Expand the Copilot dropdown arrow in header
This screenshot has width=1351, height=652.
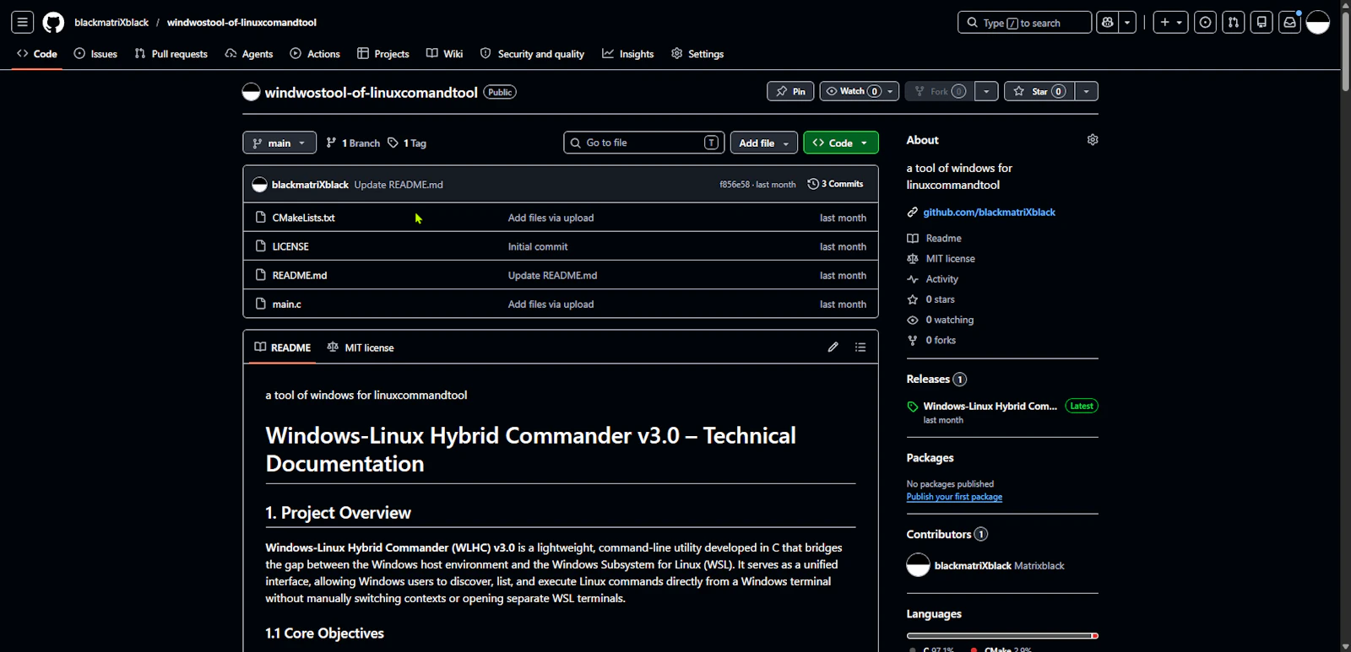point(1127,23)
